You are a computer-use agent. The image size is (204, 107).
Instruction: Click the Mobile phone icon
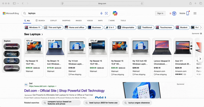[188, 13]
